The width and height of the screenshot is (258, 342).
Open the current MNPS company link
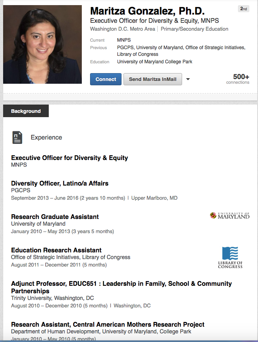124,40
